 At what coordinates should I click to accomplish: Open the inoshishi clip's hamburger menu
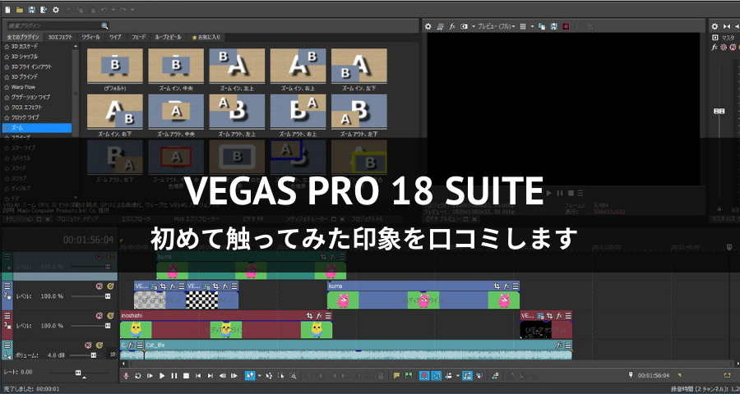pos(328,315)
